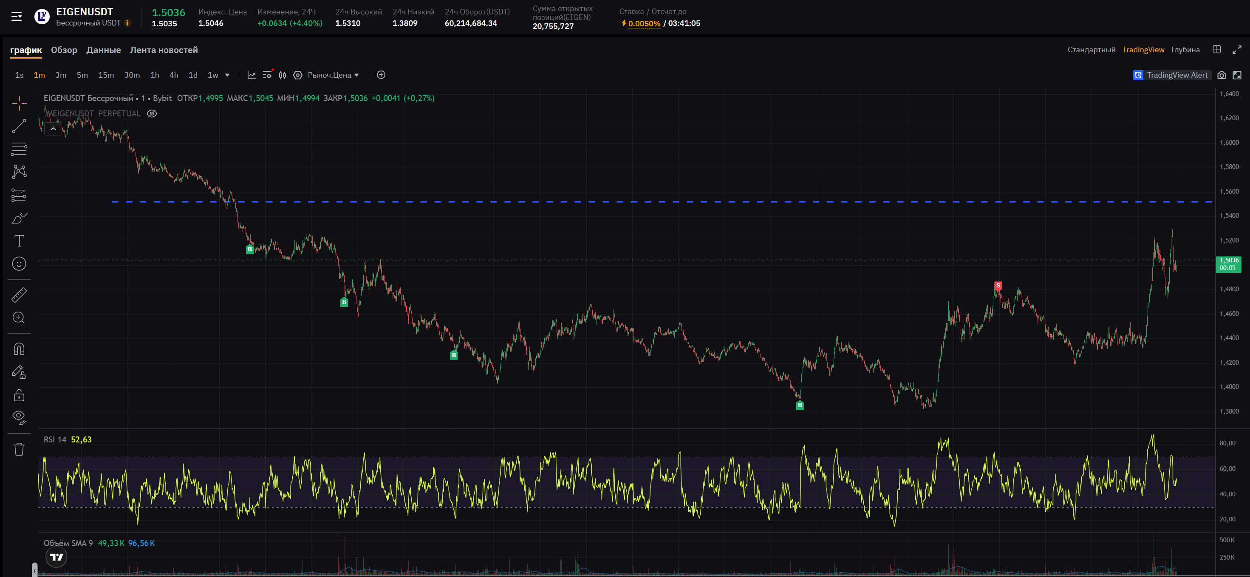Select the text annotation tool

19,241
